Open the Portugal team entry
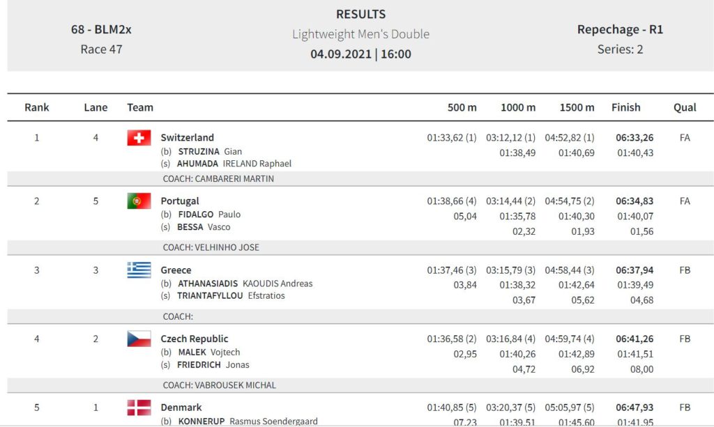 point(180,201)
